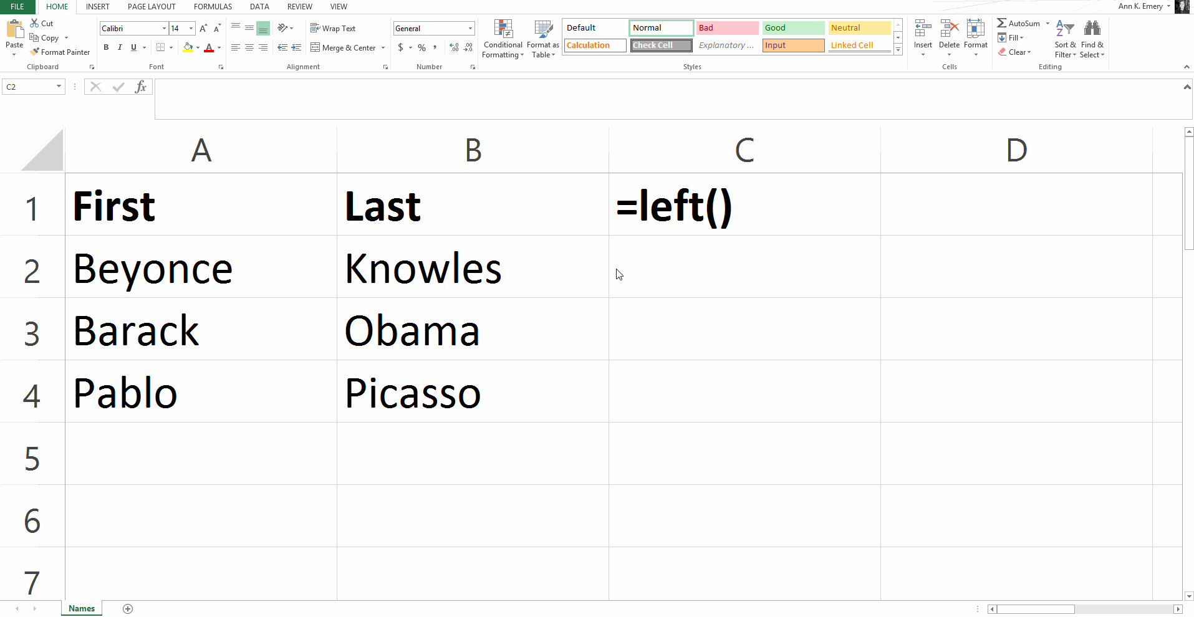Switch to the FORMULAS ribbon tab
Image resolution: width=1194 pixels, height=617 pixels.
coord(213,7)
